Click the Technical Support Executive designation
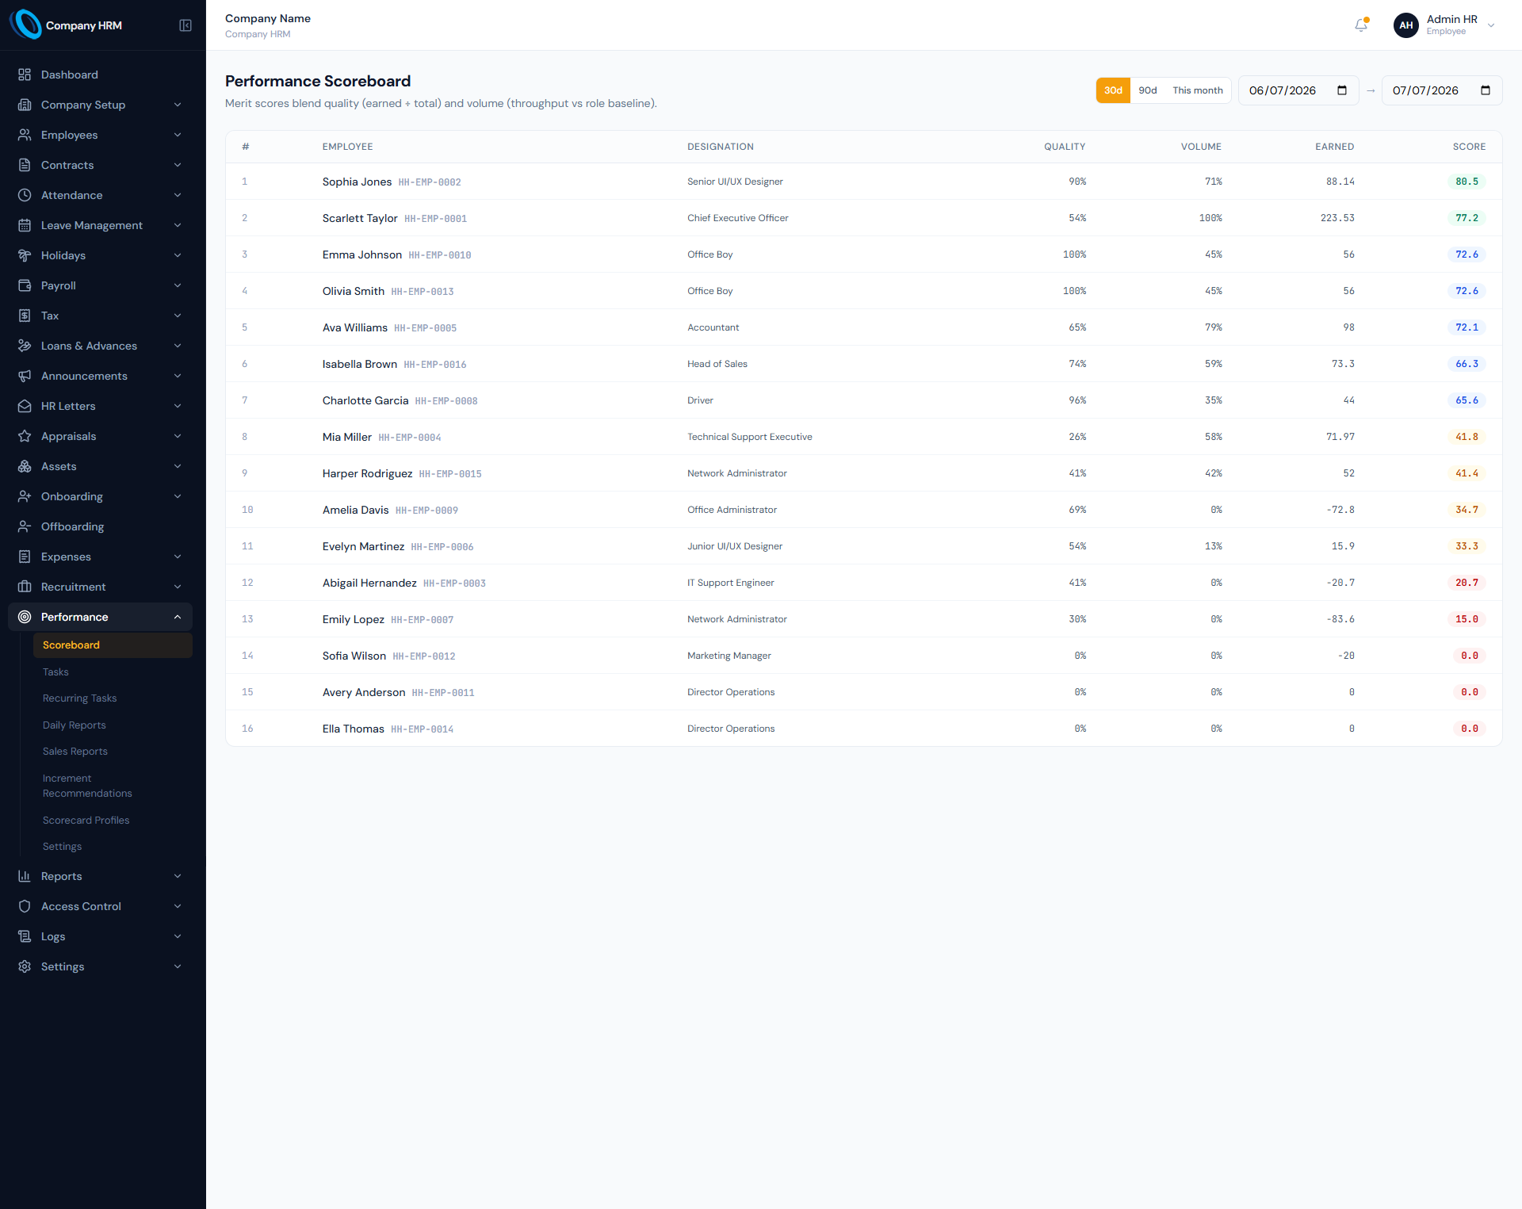The image size is (1522, 1209). click(x=750, y=437)
